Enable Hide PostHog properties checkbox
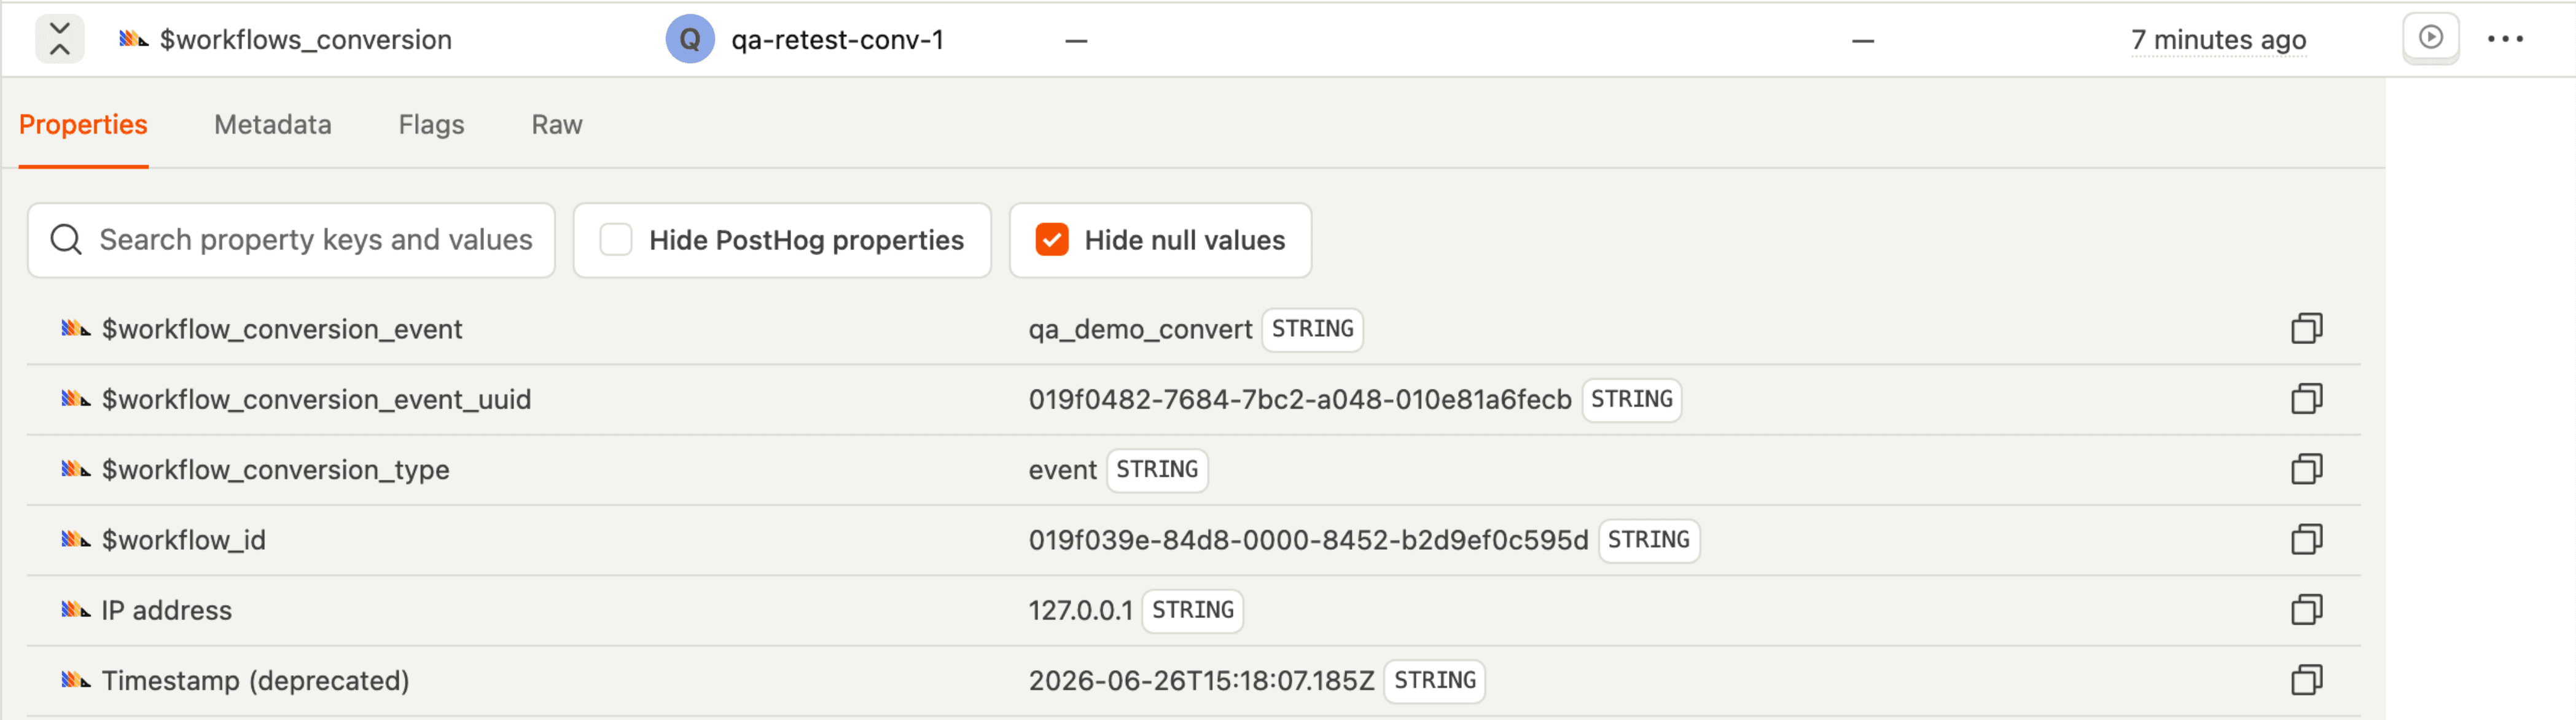2576x720 pixels. pyautogui.click(x=616, y=240)
